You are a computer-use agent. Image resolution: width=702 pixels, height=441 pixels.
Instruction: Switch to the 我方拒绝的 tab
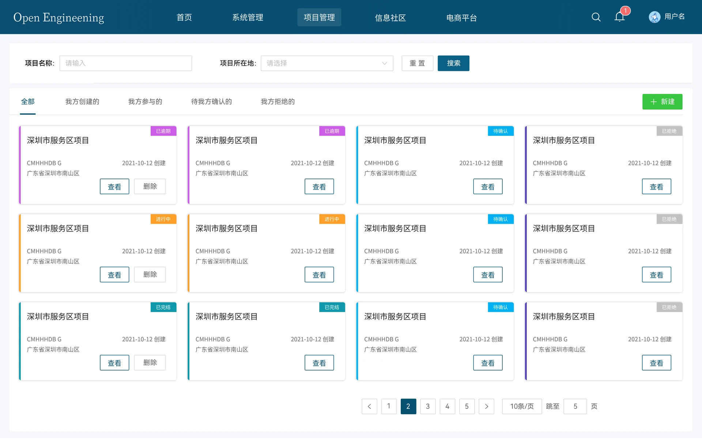coord(278,101)
